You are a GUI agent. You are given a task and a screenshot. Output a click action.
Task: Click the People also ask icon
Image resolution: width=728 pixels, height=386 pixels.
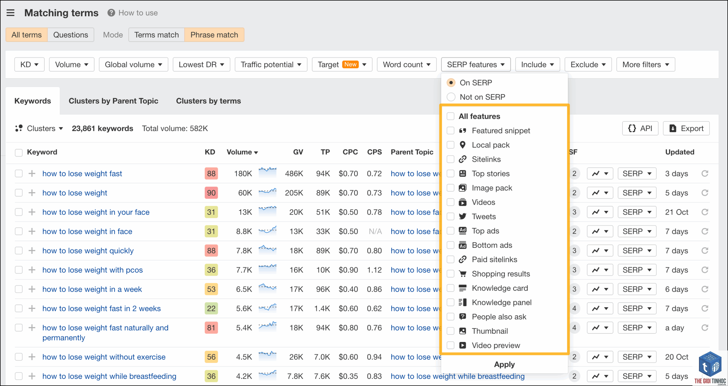[x=463, y=317]
